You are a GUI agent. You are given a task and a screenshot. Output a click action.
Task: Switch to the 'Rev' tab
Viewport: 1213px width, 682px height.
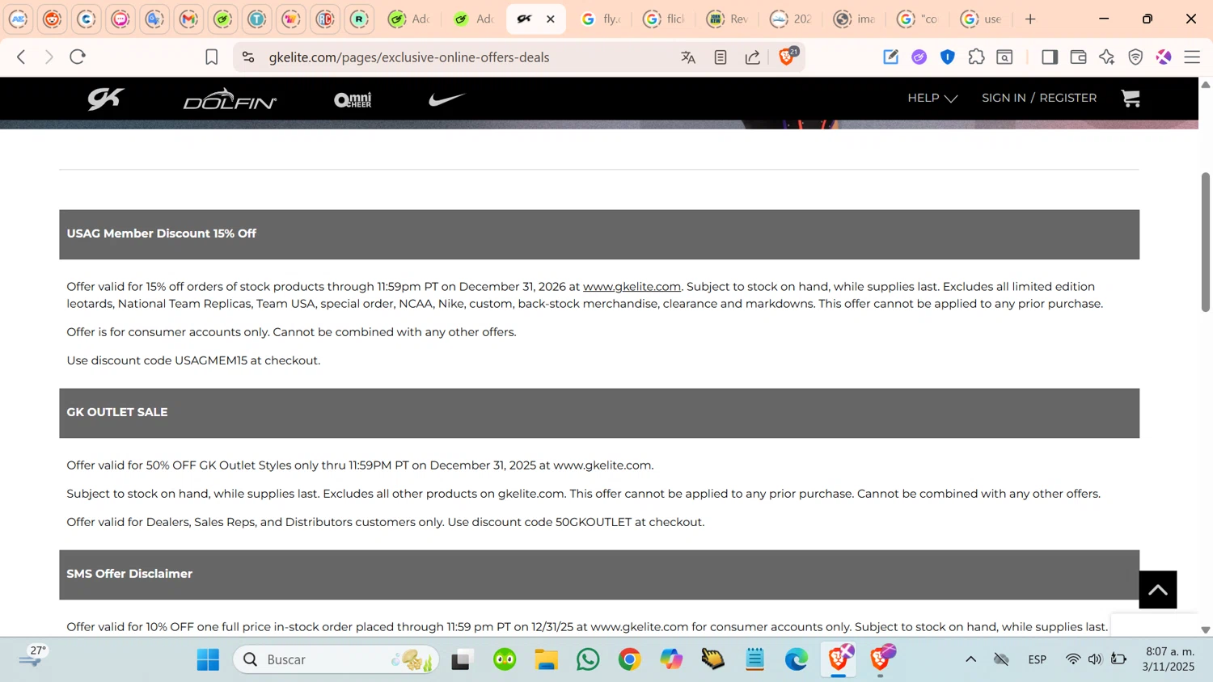pos(728,19)
